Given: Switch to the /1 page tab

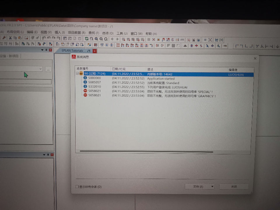Looking at the screenshot, I should click(89, 51).
